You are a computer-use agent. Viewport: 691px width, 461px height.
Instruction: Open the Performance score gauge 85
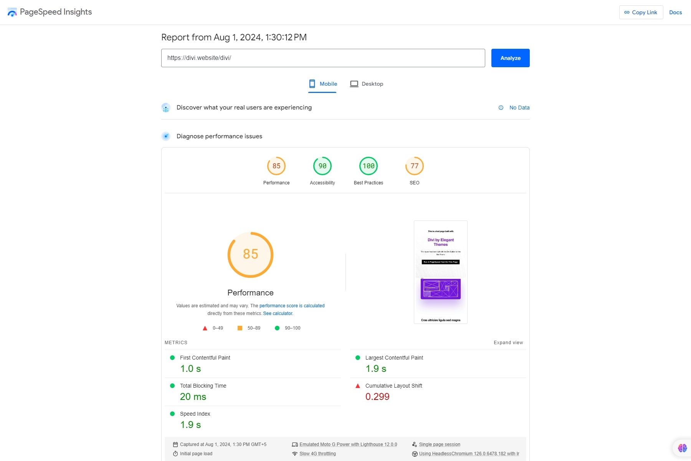[276, 166]
